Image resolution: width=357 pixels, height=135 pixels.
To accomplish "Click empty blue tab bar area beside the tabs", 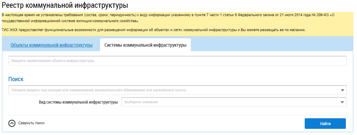I will coord(270,45).
